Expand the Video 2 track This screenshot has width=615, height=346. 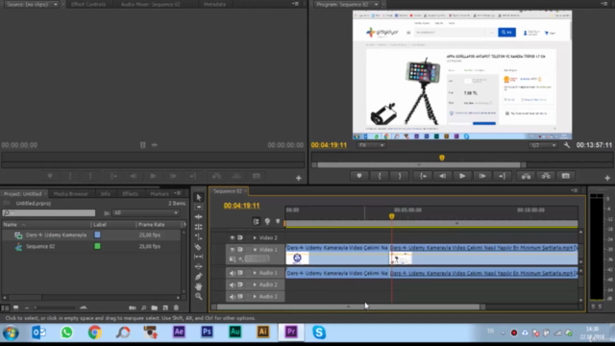click(255, 237)
